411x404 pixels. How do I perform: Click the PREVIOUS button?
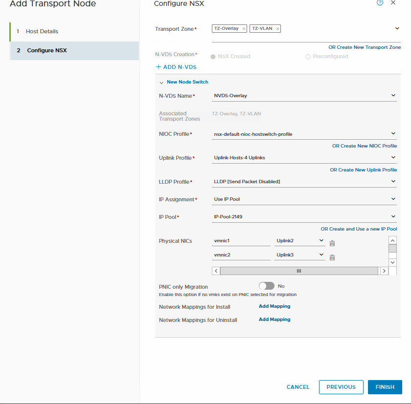[x=341, y=387]
